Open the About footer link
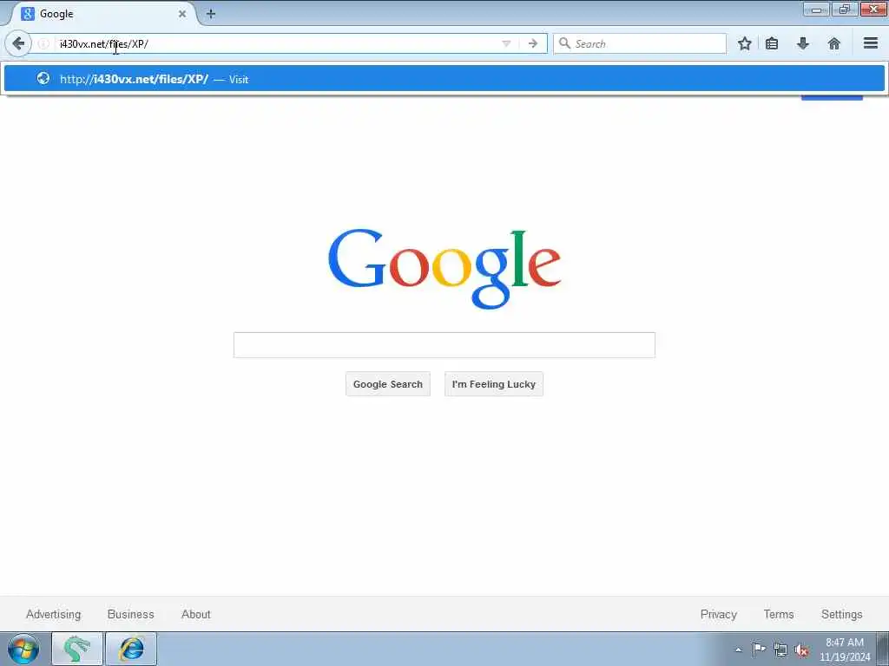 point(195,614)
